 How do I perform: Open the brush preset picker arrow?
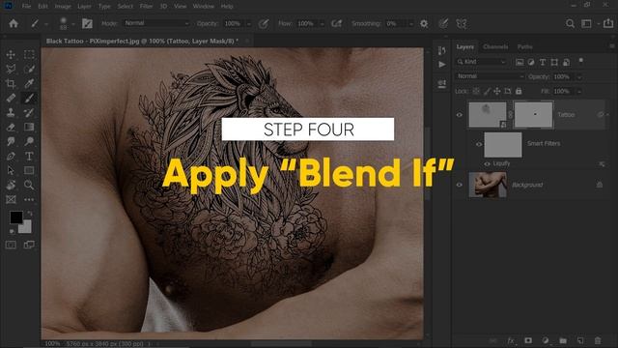tap(73, 24)
